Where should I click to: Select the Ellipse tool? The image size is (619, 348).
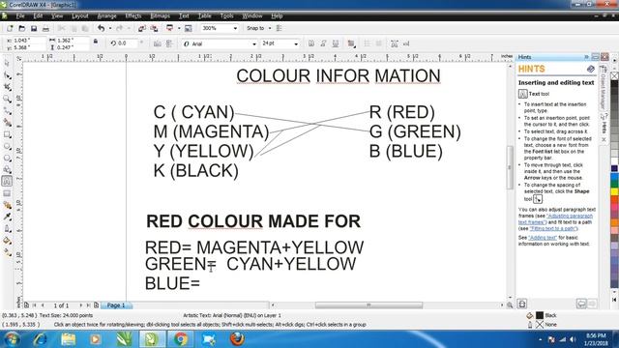(x=7, y=146)
